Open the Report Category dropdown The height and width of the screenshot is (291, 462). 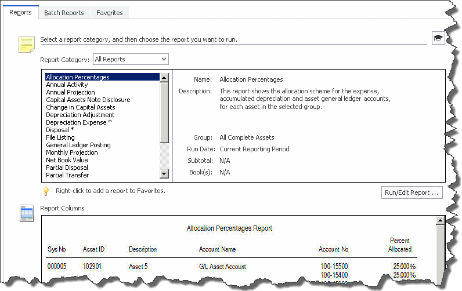click(131, 59)
